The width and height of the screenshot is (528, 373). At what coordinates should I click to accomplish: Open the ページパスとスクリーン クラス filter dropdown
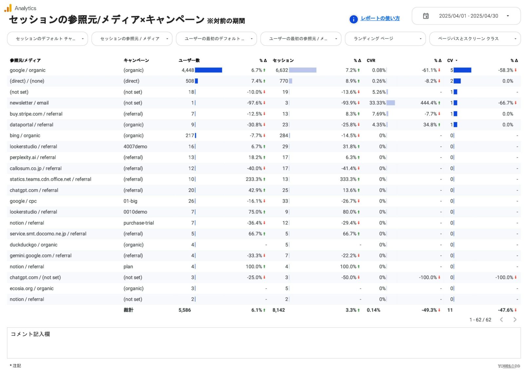(x=475, y=39)
